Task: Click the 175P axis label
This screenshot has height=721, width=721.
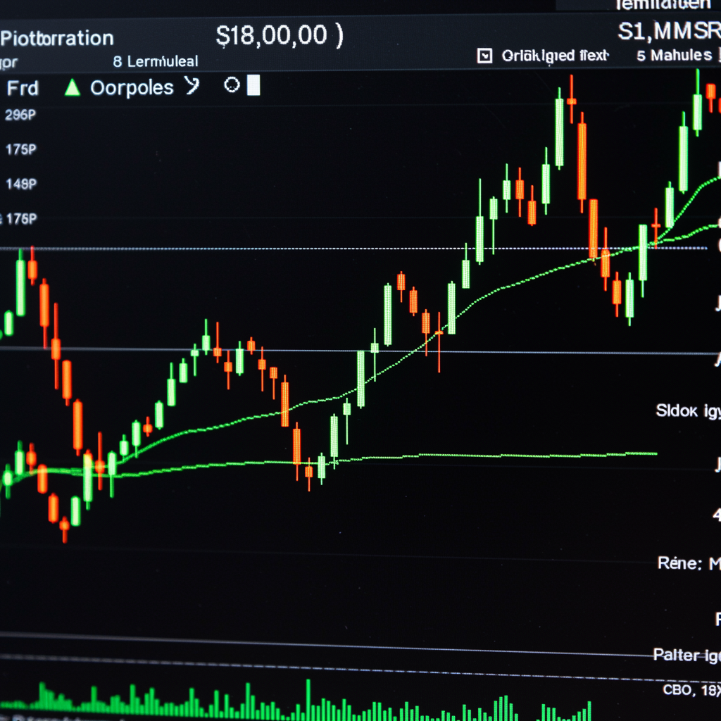Action: click(20, 149)
